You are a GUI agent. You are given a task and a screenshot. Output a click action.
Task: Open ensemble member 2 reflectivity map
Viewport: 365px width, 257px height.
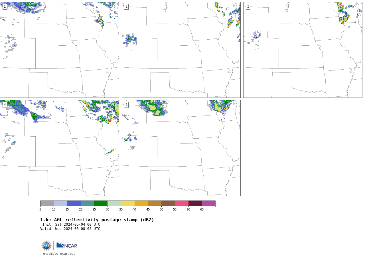tap(181, 50)
